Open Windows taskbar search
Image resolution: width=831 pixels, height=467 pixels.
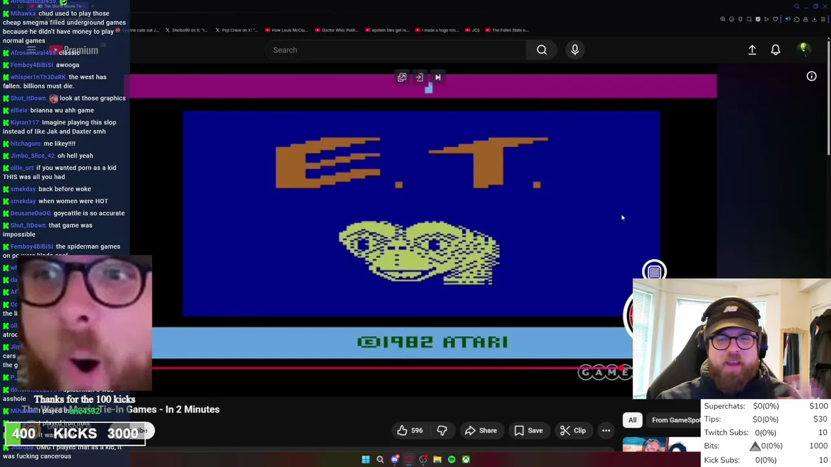pos(380,460)
